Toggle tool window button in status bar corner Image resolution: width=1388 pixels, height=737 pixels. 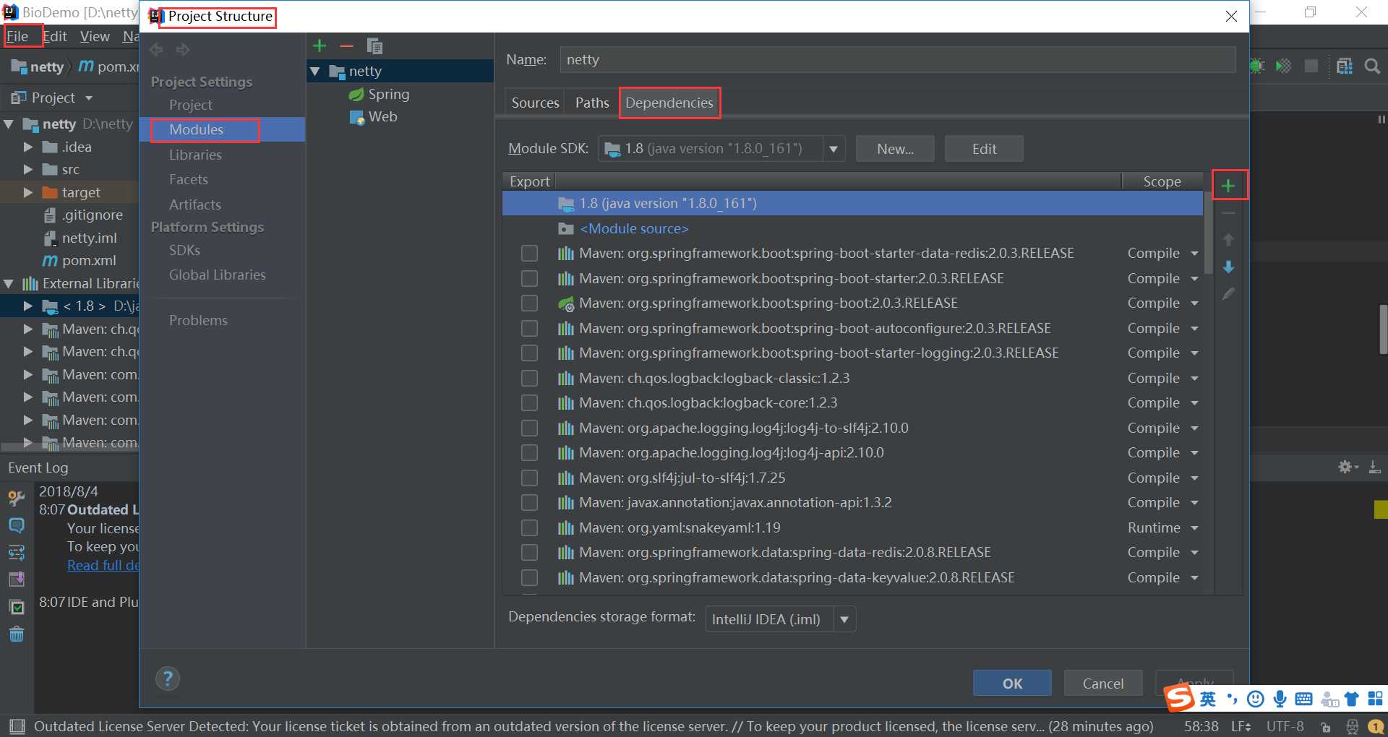[17, 726]
